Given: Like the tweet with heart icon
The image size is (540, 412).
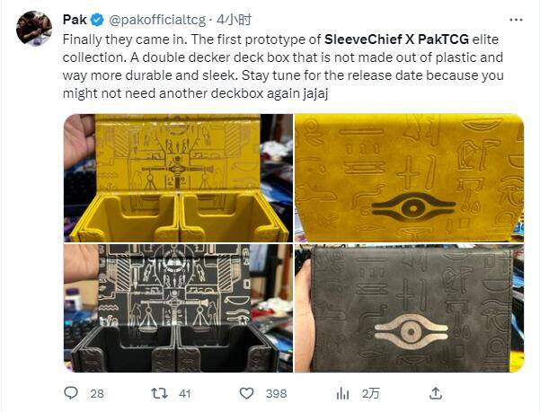Looking at the screenshot, I should pos(246,393).
